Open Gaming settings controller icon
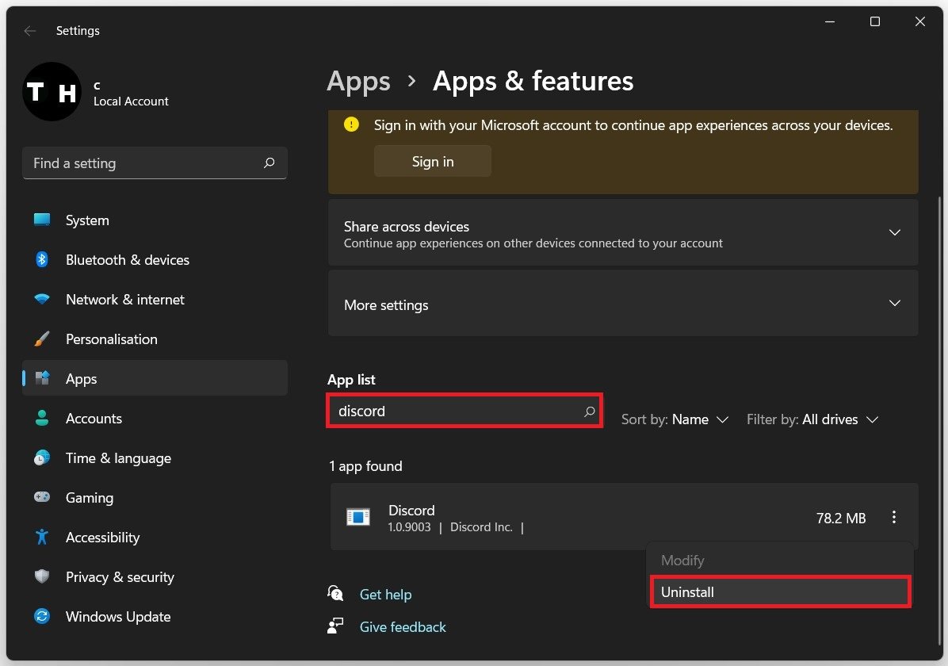The height and width of the screenshot is (666, 948). click(x=42, y=498)
